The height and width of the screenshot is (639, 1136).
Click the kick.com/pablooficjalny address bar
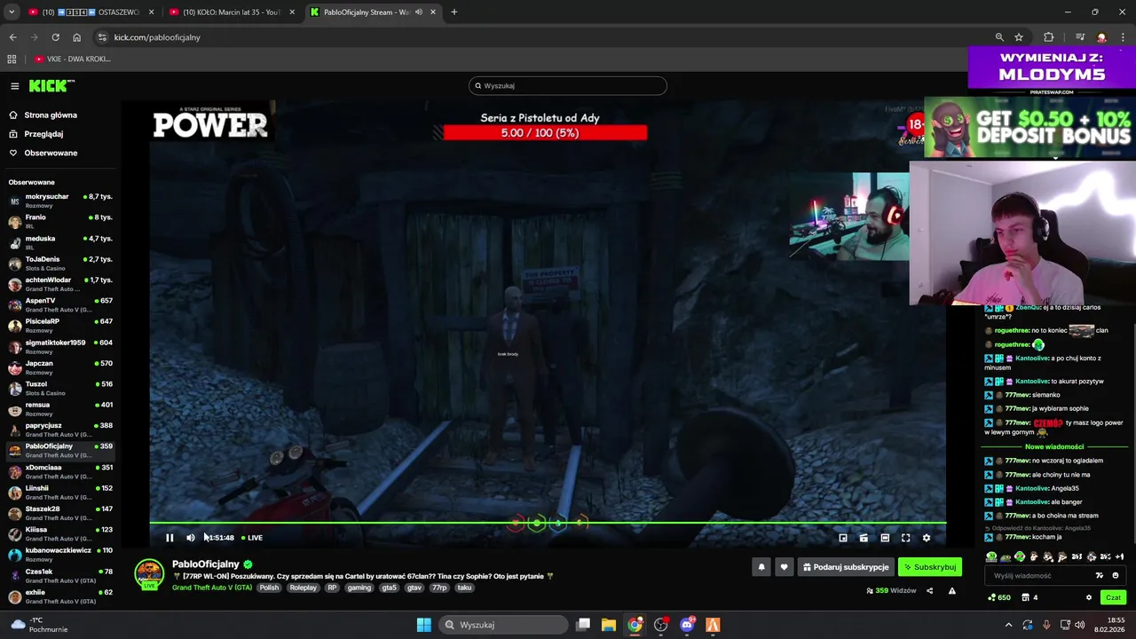click(x=541, y=37)
